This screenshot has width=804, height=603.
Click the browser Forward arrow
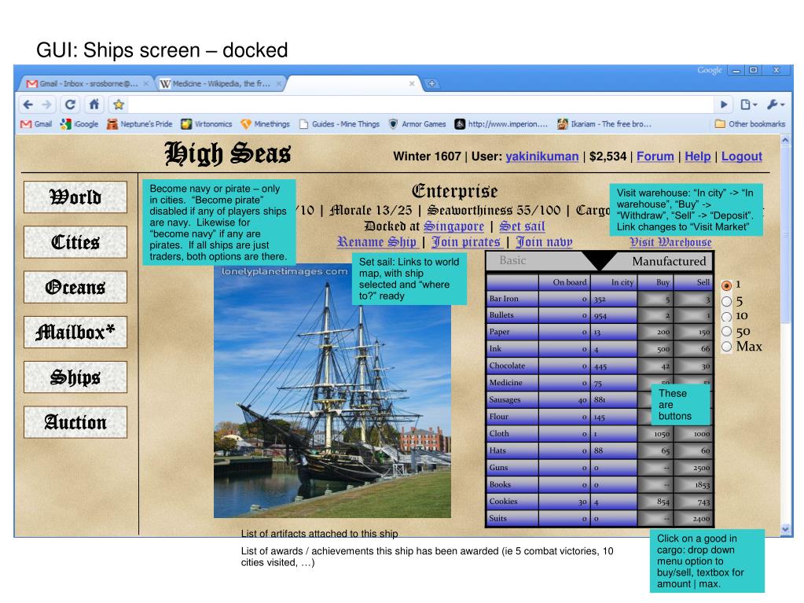pyautogui.click(x=46, y=105)
